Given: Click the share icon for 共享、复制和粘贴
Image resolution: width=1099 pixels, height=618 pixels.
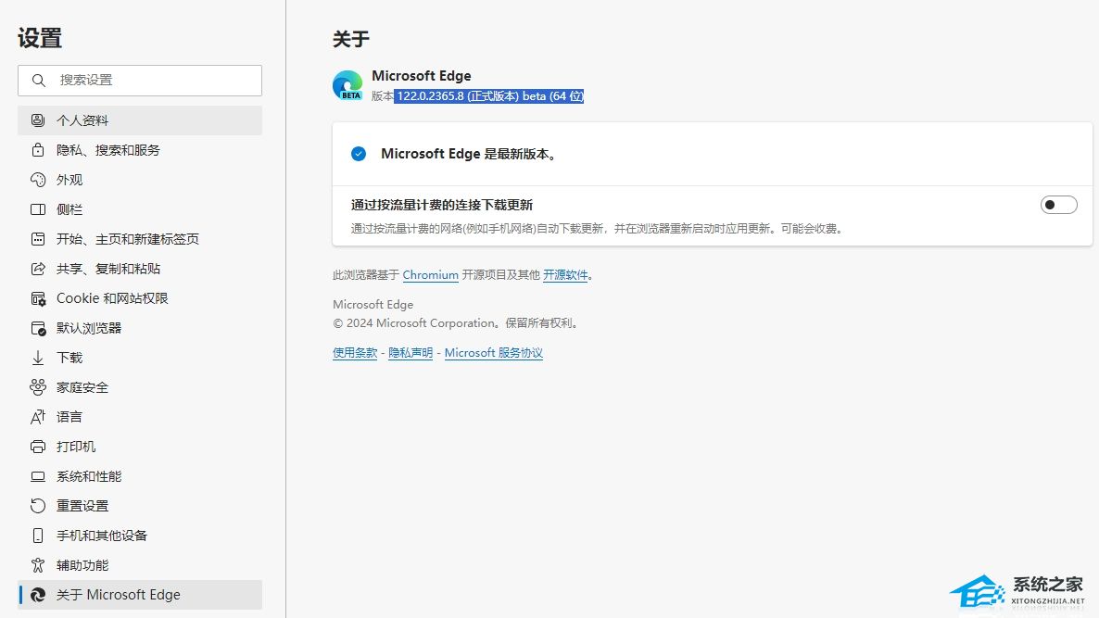Looking at the screenshot, I should tap(38, 269).
